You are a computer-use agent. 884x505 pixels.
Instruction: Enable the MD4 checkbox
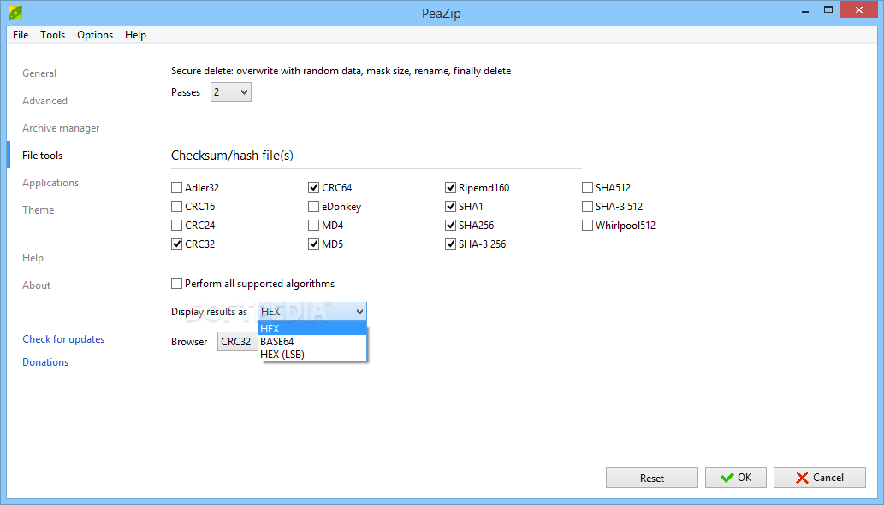pos(313,226)
